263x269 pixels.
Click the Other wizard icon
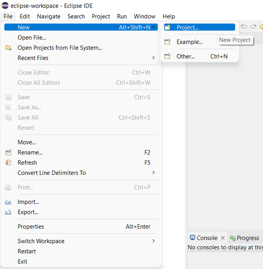167,56
